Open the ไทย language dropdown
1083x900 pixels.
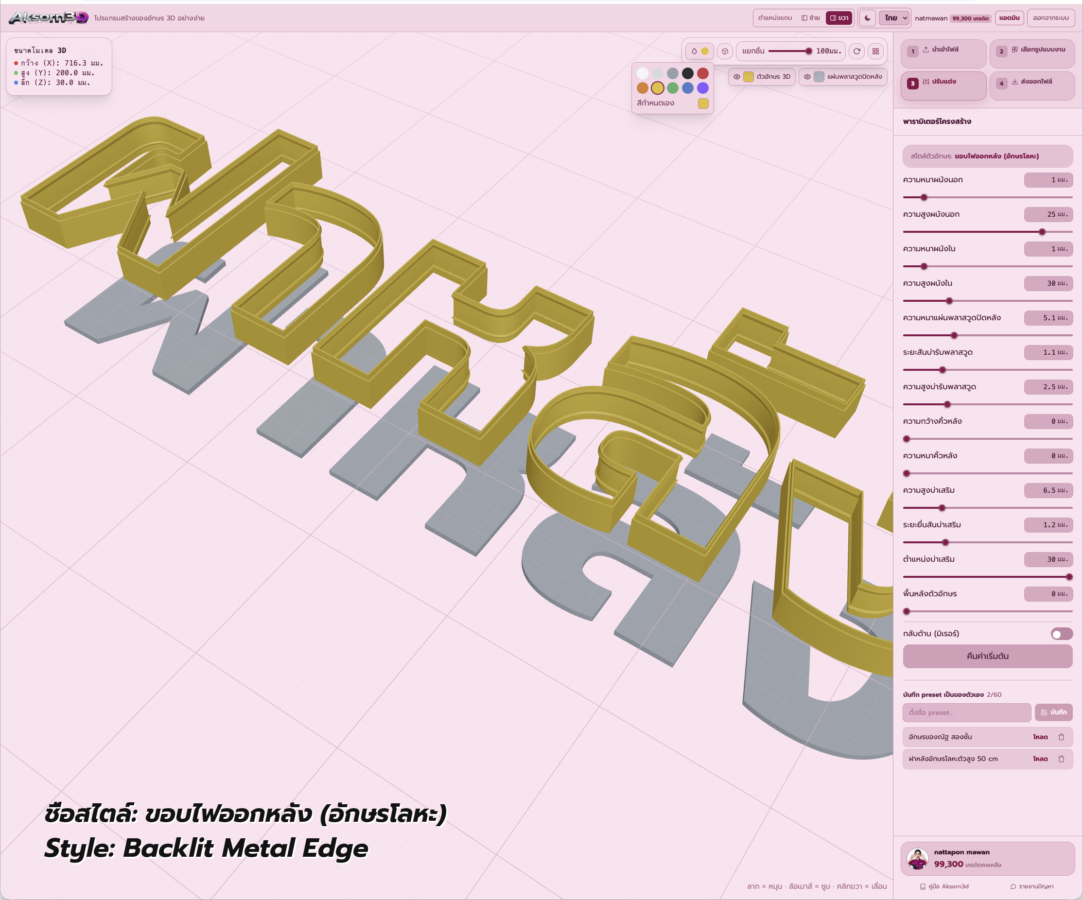[895, 18]
